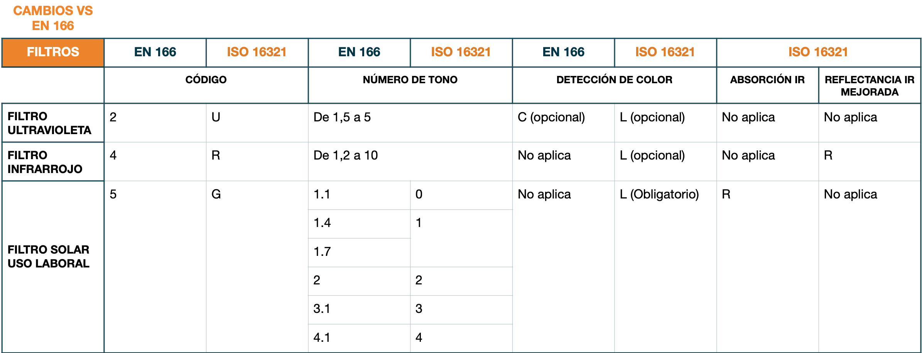Viewport: 922px width, 353px height.
Task: Click the ABSORCIÓN IR column header
Action: point(767,80)
